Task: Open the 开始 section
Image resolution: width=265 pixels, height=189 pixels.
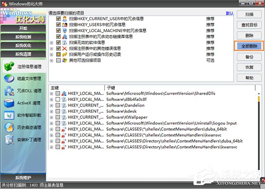Action: pos(23,28)
